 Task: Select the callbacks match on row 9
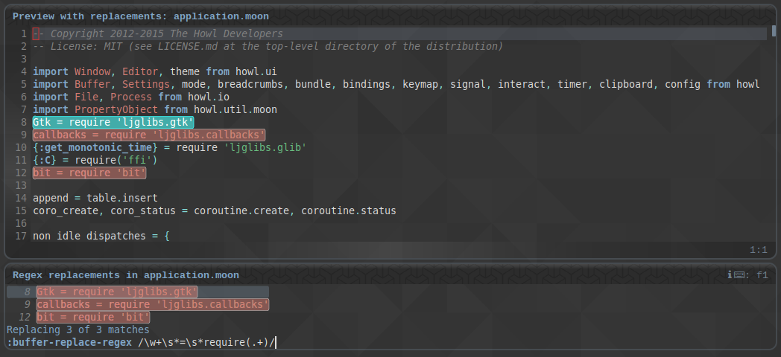click(153, 304)
